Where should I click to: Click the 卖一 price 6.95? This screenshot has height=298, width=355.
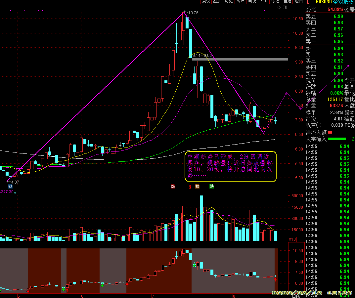point(338,41)
